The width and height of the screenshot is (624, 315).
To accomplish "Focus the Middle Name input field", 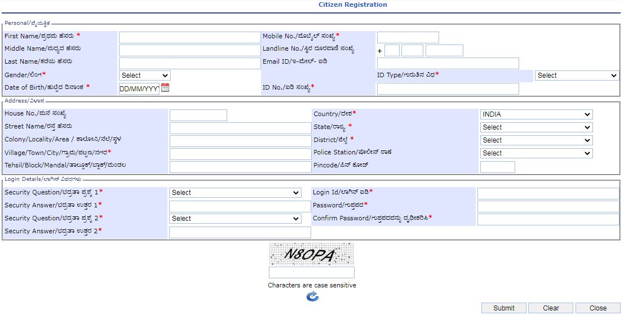I will [x=190, y=50].
